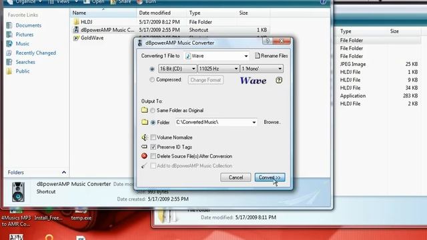Click the Browse.. button
This screenshot has height=240, width=427.
coord(272,122)
